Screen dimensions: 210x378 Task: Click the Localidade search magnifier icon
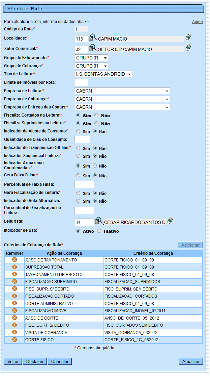[93, 37]
